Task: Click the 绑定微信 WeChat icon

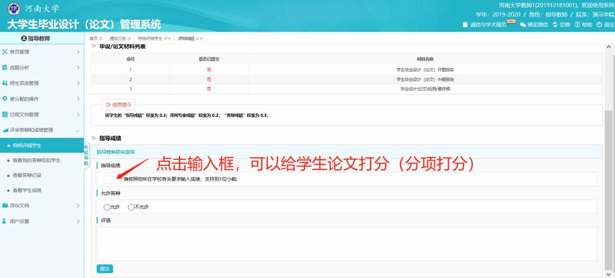Action: [523, 25]
